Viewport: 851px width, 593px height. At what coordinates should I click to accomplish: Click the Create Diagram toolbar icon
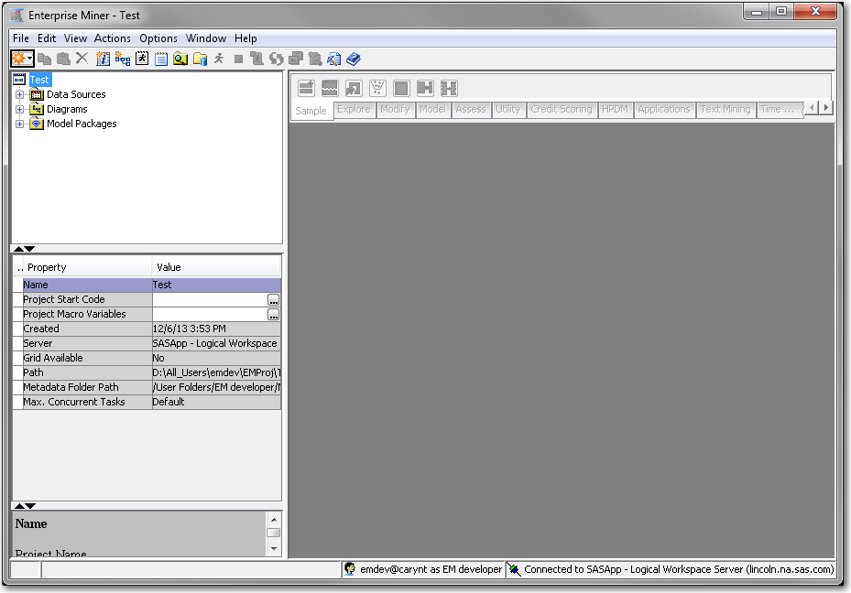point(123,59)
